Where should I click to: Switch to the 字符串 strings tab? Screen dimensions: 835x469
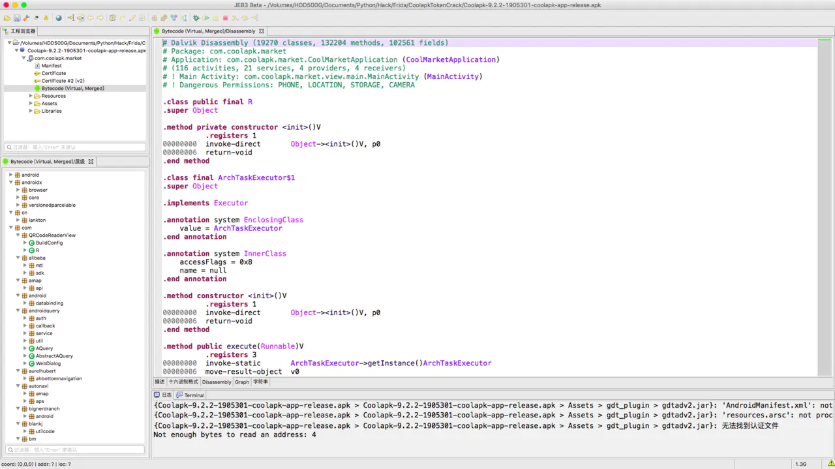(x=260, y=382)
